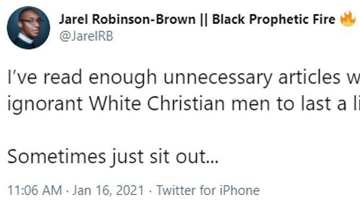Click the word Christian in the tweet
The width and height of the screenshot is (360, 202).
186,104
